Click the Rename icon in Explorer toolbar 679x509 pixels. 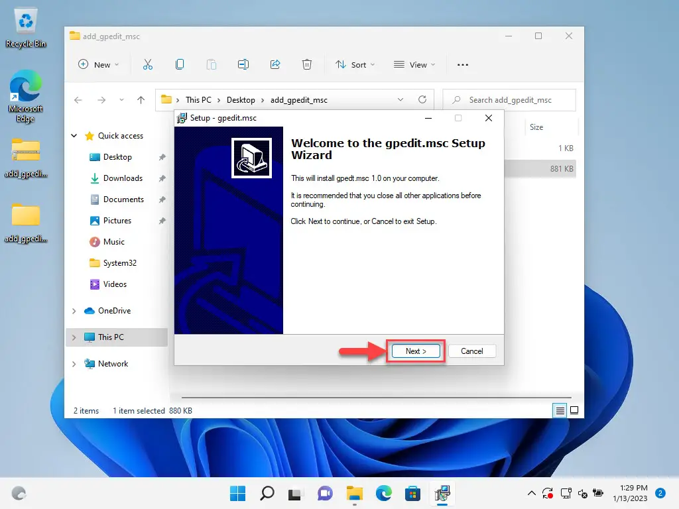point(243,64)
